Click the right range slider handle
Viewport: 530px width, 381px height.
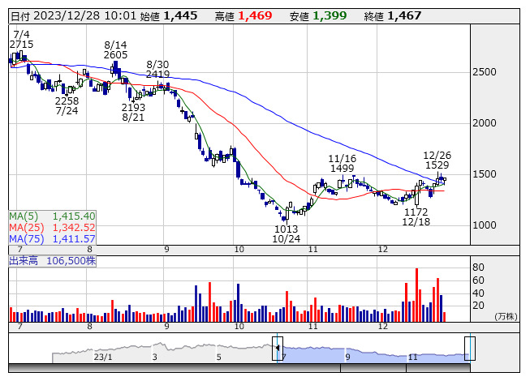(x=470, y=349)
